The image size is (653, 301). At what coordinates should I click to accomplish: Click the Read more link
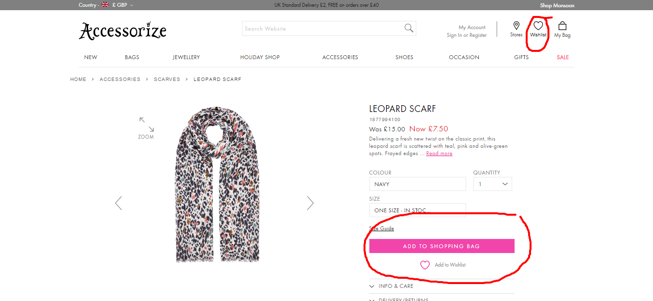(x=439, y=154)
